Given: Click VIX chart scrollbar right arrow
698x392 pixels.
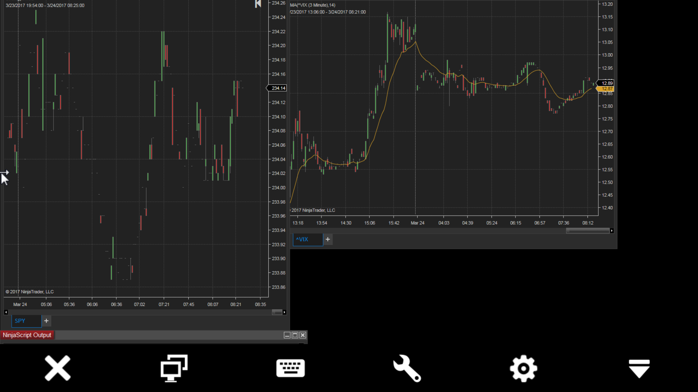Looking at the screenshot, I should (612, 231).
